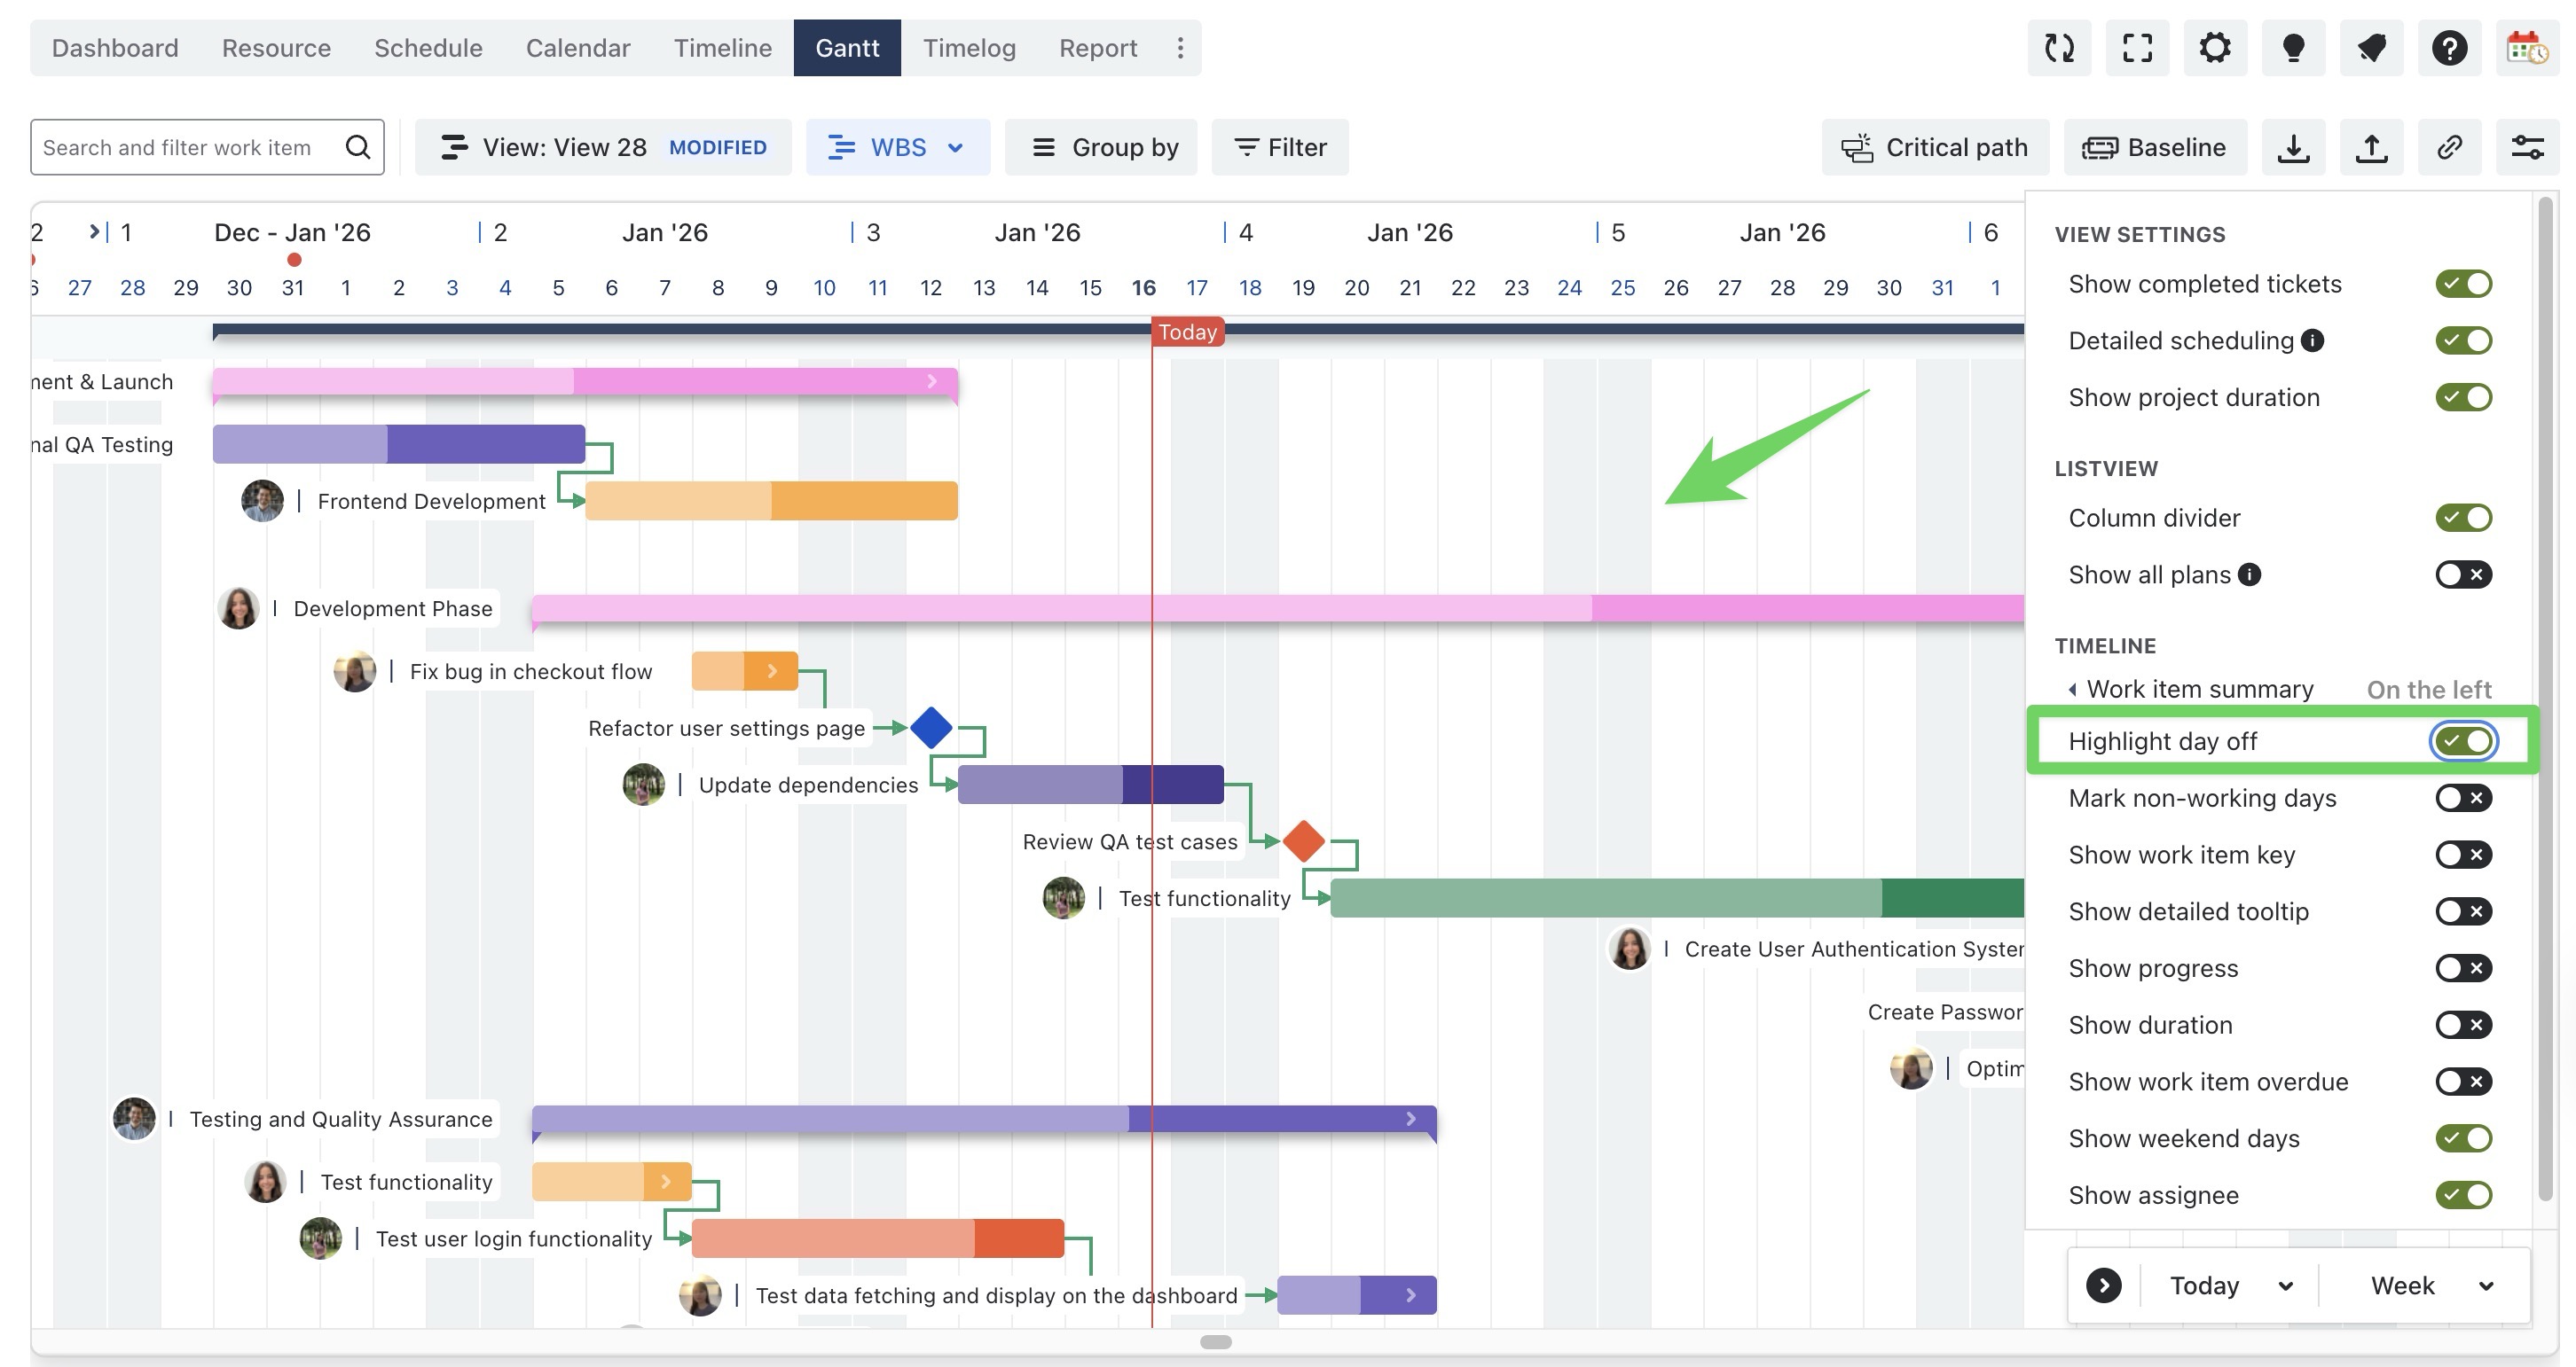Viewport: 2576px width, 1367px height.
Task: Turn off Show weekend days toggle
Action: point(2463,1138)
